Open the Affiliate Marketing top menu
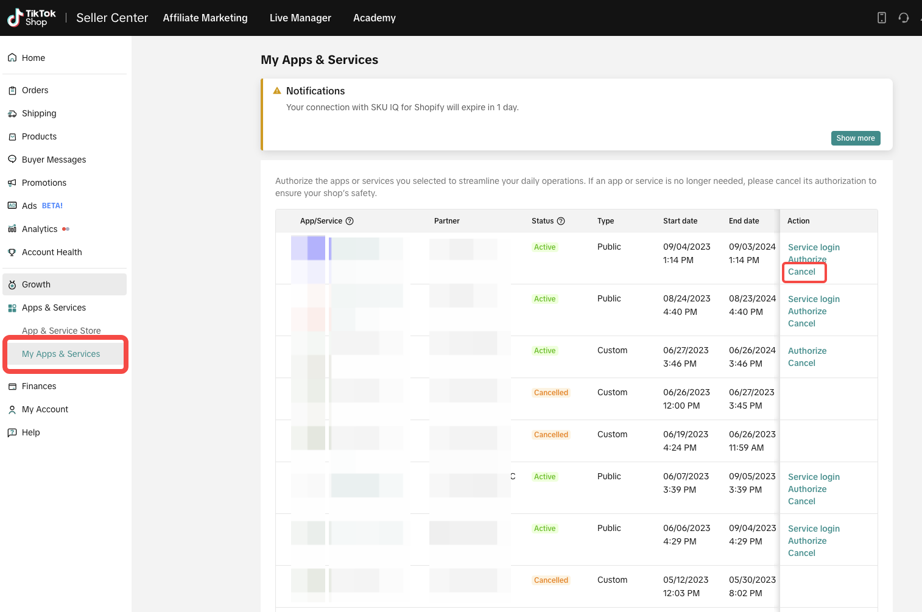This screenshot has width=922, height=612. (x=205, y=18)
